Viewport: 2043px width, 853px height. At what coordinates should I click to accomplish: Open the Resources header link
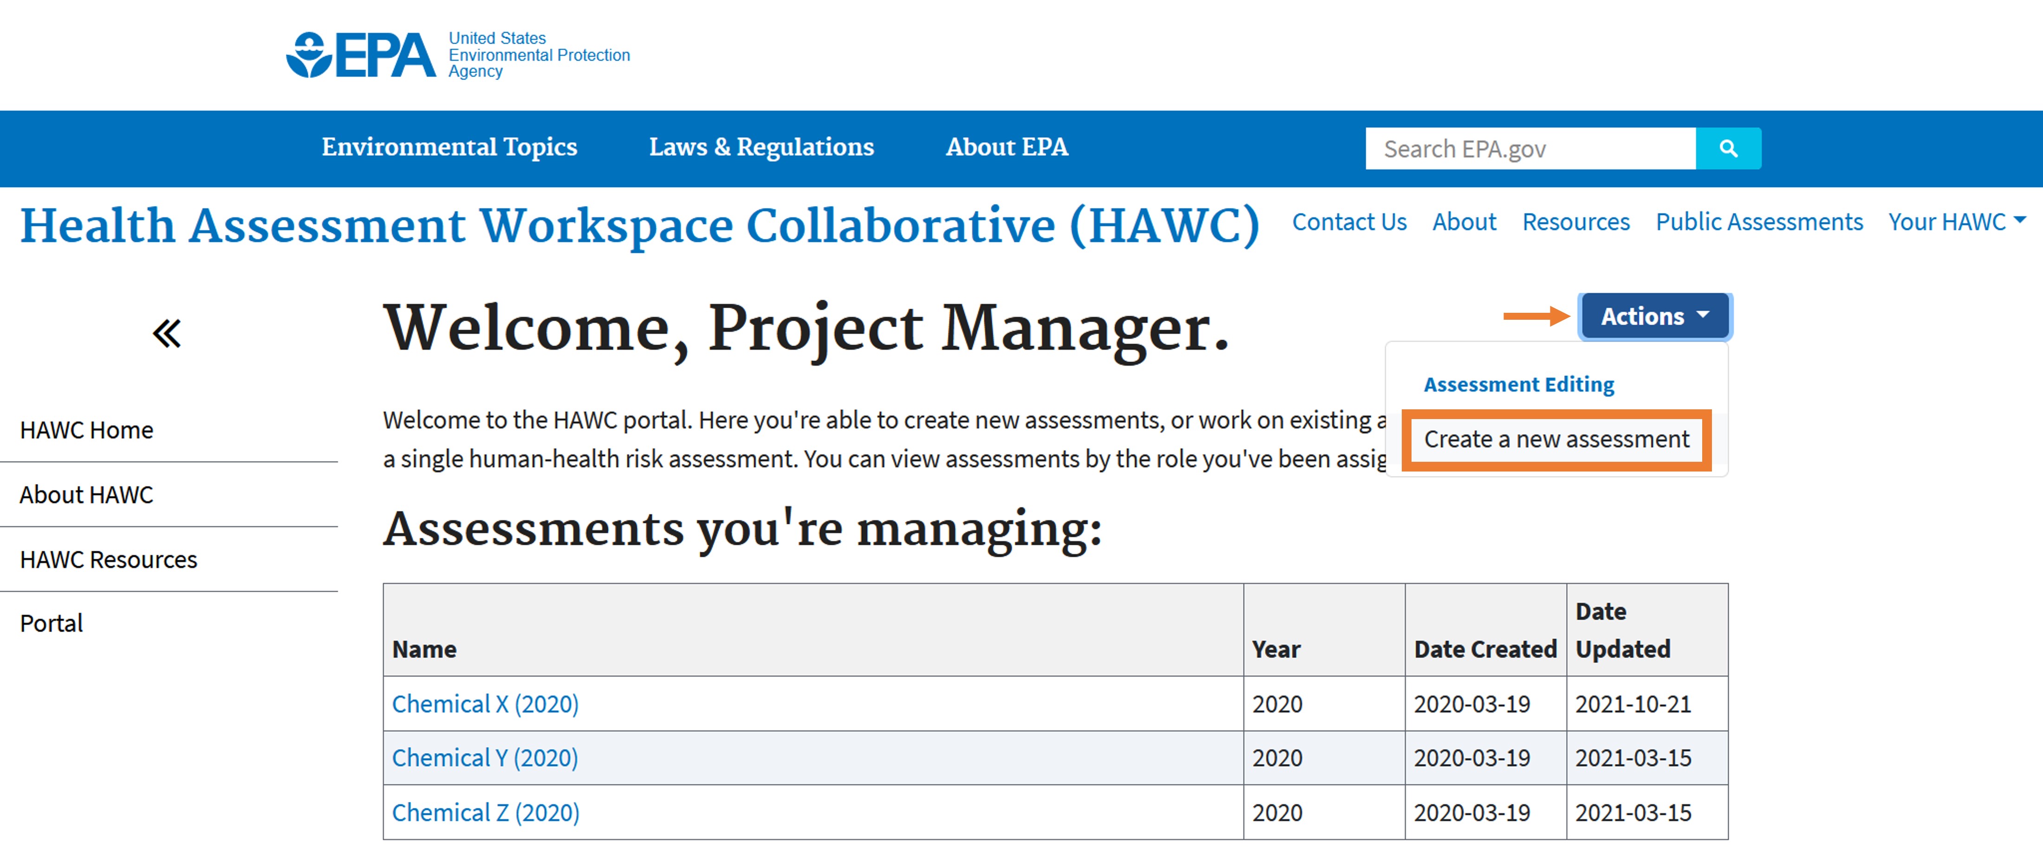(1575, 222)
